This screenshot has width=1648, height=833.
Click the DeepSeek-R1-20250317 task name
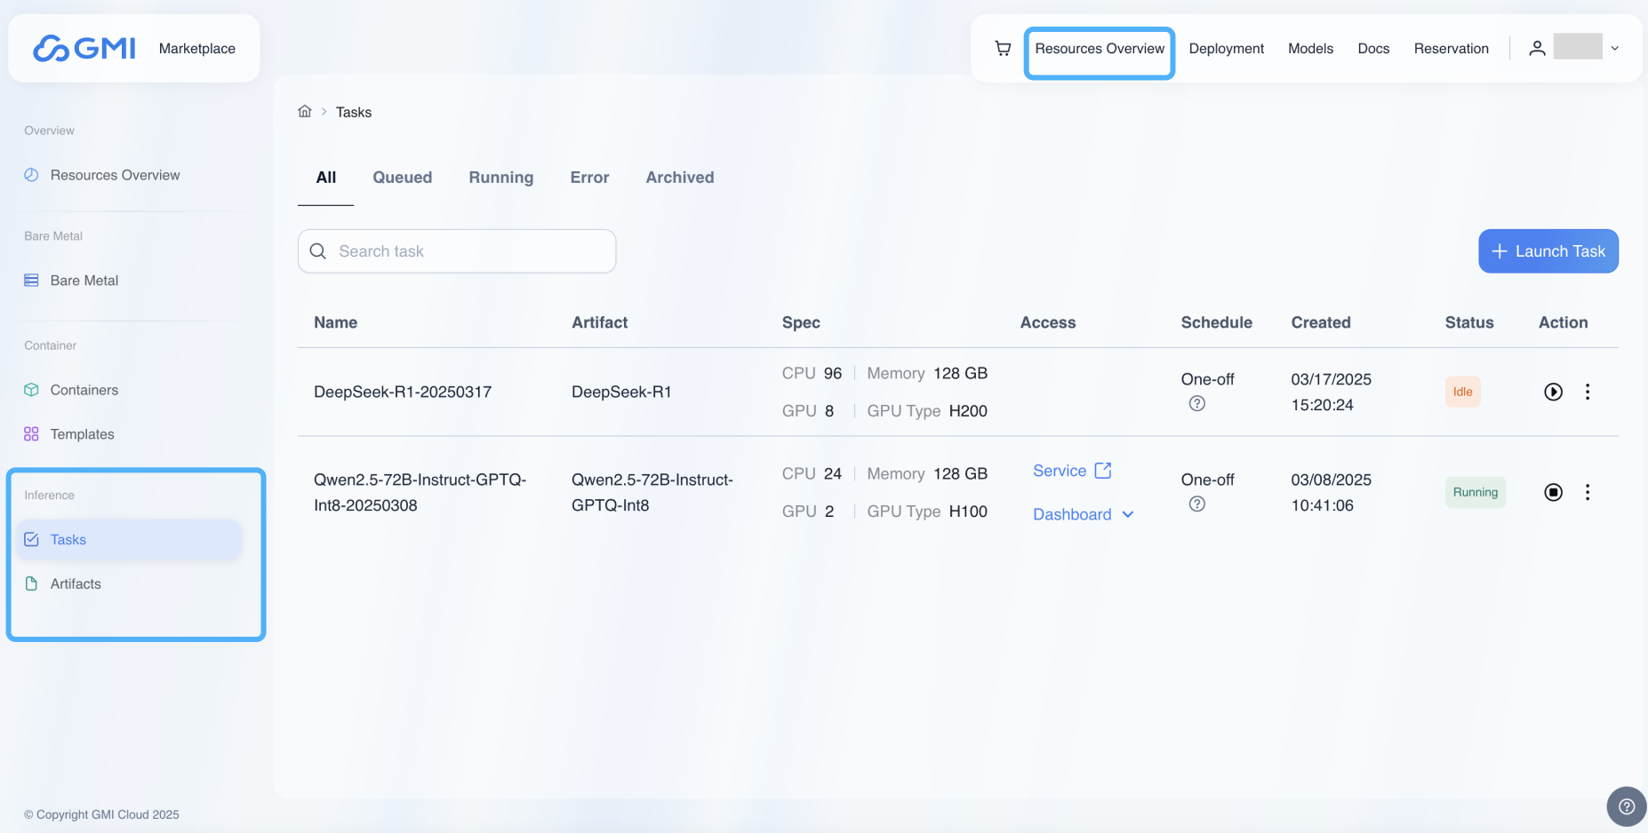pos(403,392)
